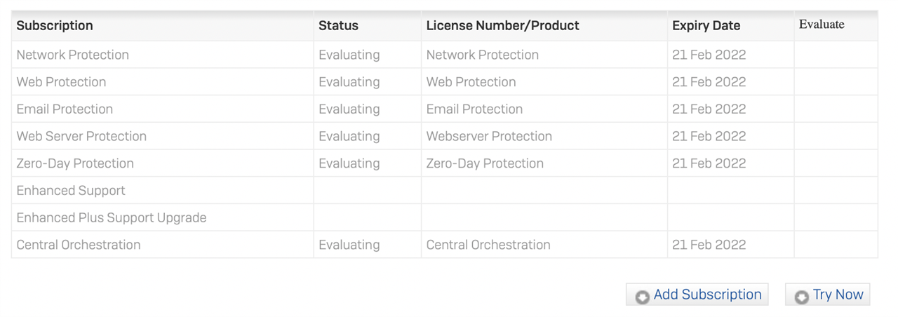Screen dimensions: 898x317
Task: Click the plus icon on Add Subscription
Action: (x=642, y=297)
